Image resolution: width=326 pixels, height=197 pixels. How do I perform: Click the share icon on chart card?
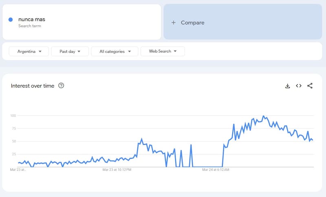pyautogui.click(x=310, y=86)
